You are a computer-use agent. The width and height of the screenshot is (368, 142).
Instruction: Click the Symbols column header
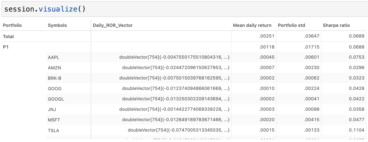click(x=57, y=25)
